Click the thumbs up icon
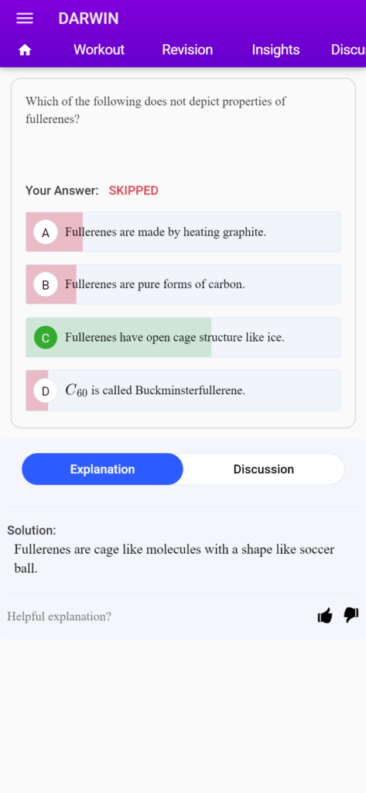Screen dimensions: 366x793 [325, 616]
